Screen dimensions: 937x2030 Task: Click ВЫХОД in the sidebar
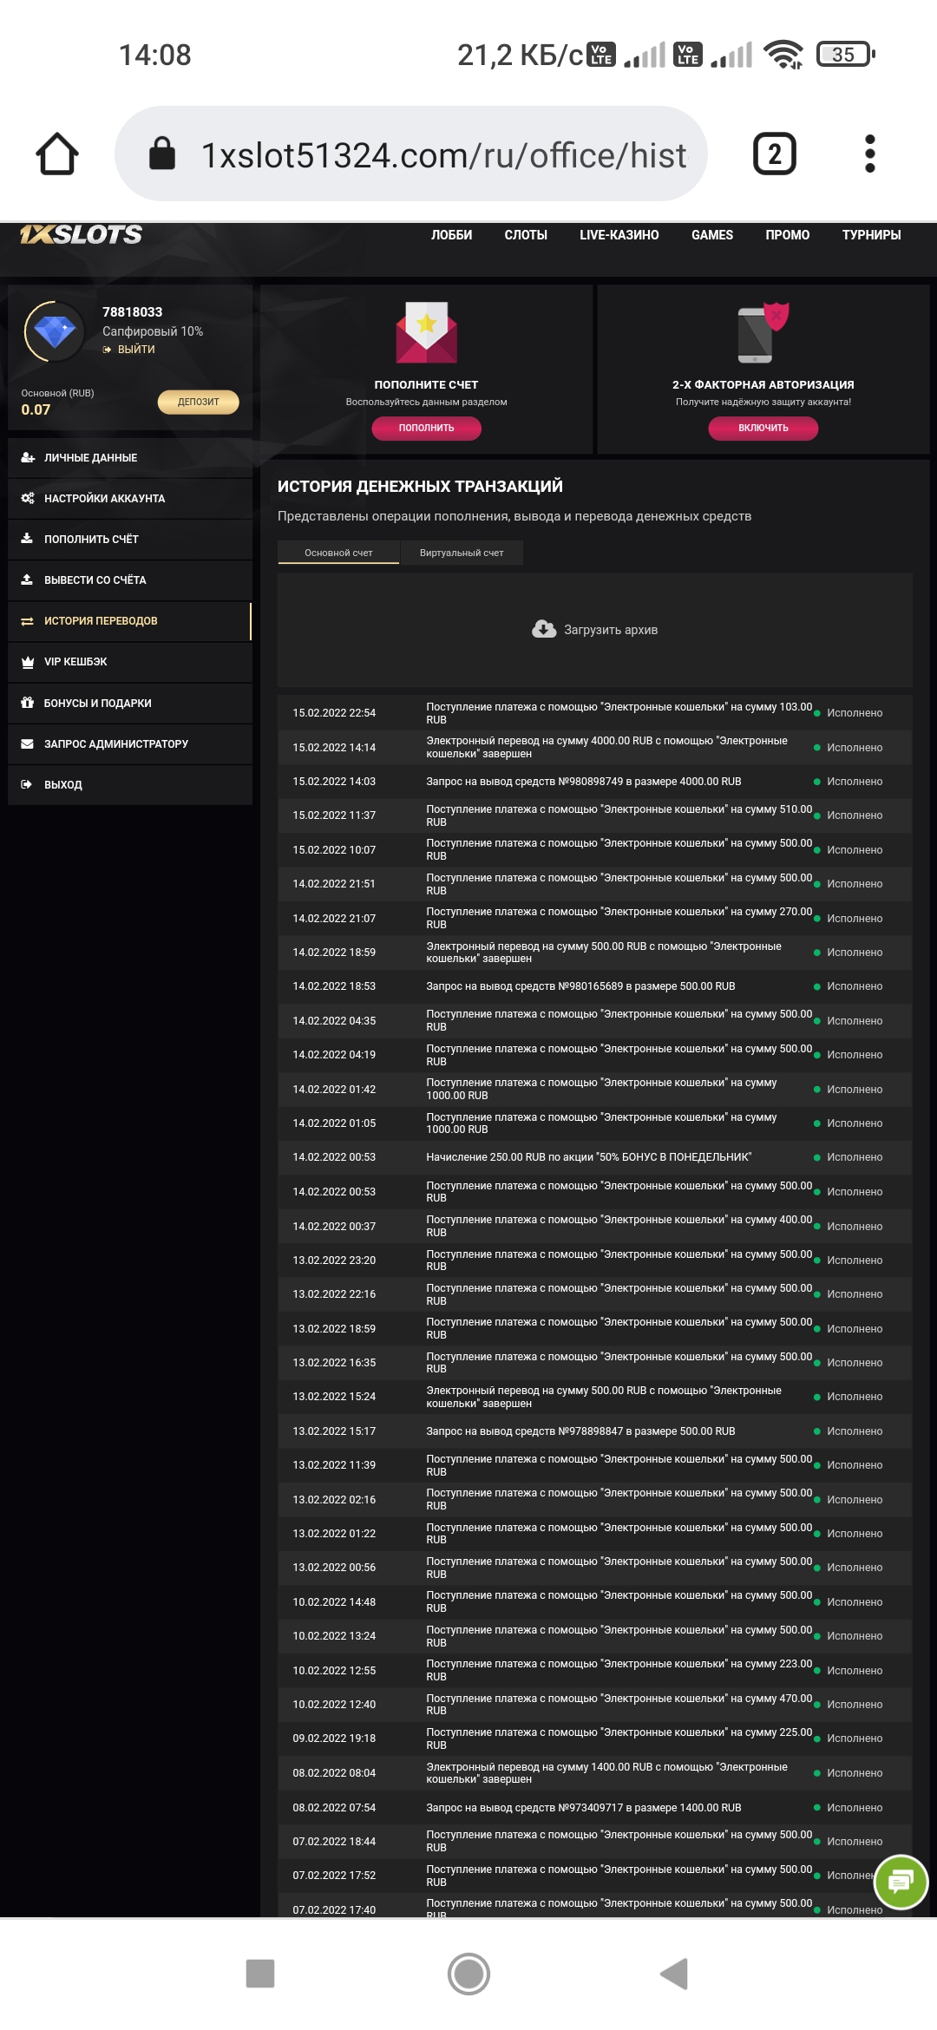(x=130, y=784)
